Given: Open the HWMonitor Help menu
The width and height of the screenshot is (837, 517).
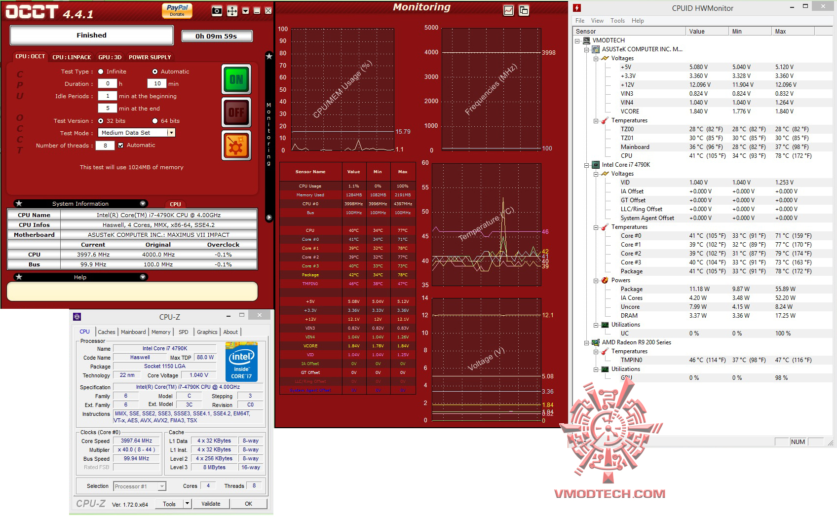Looking at the screenshot, I should [x=638, y=21].
